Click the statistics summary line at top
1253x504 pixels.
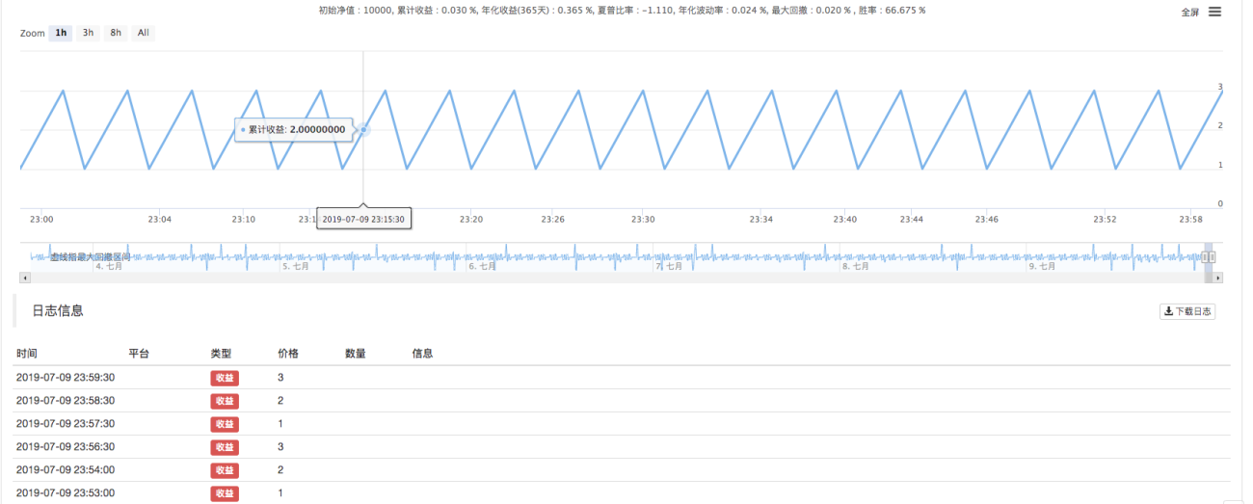622,11
